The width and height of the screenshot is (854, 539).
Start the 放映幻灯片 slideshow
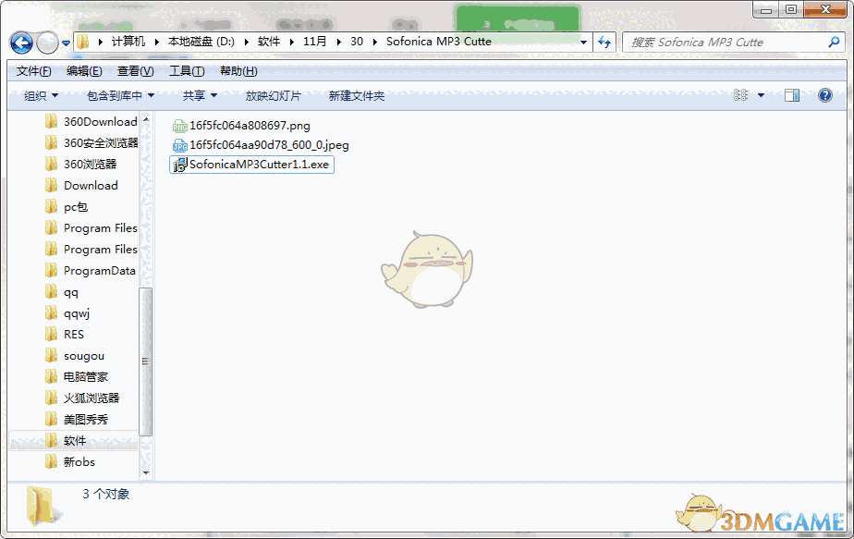(x=273, y=94)
